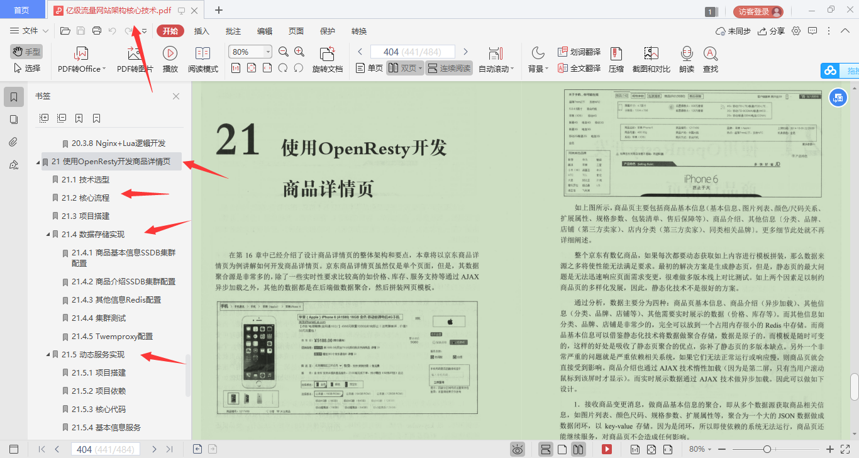Open the 查找 search tool
This screenshot has width=859, height=458.
pos(711,59)
